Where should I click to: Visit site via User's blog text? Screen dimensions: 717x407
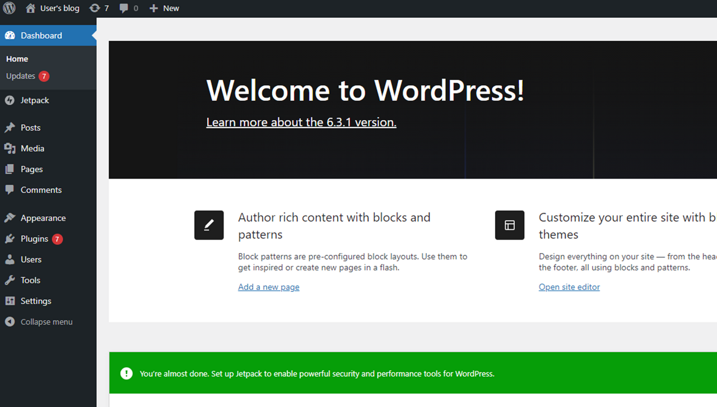pos(60,8)
